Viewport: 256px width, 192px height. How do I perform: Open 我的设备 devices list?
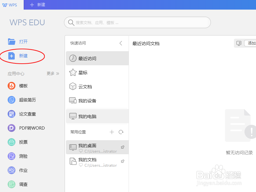click(x=97, y=101)
